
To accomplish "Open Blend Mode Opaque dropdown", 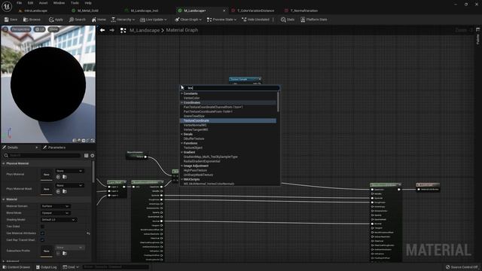I will (x=55, y=213).
